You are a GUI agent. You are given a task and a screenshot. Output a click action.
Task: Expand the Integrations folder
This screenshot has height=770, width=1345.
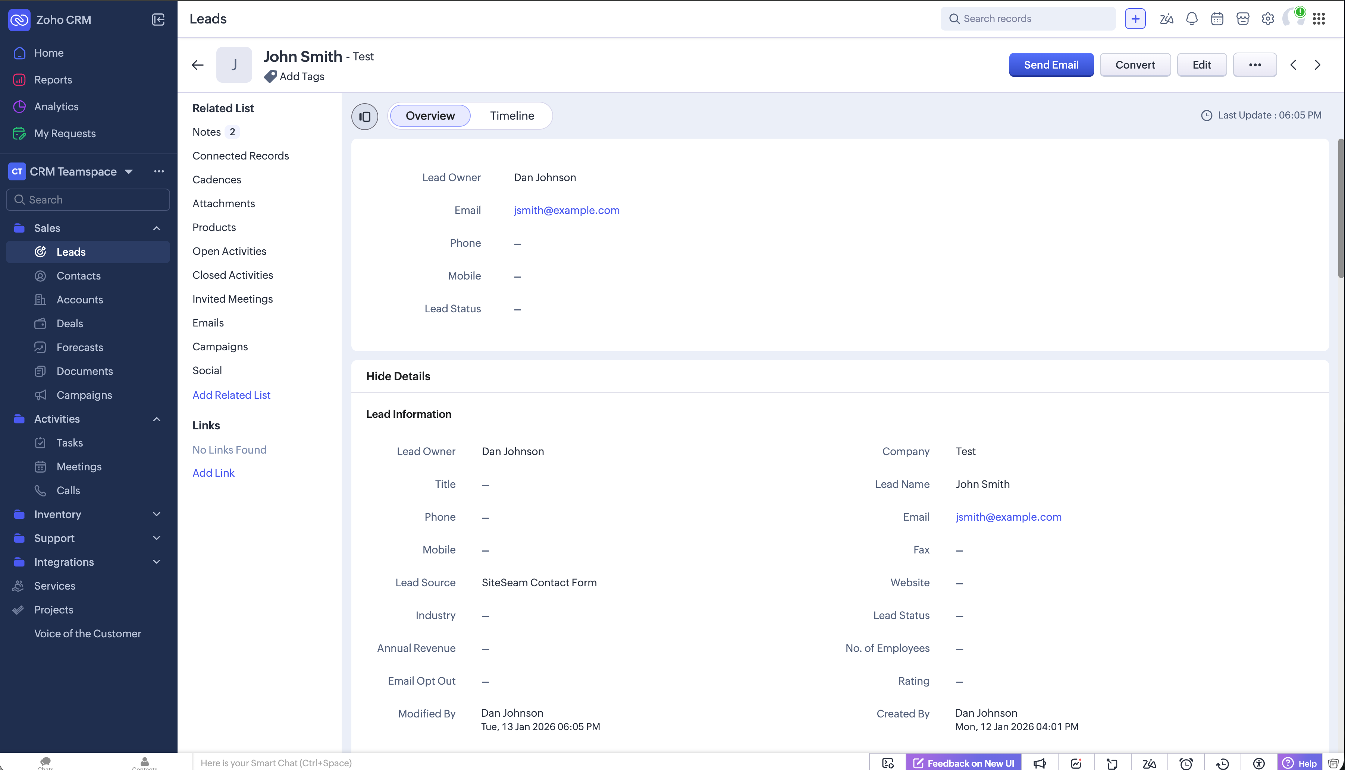pos(157,562)
